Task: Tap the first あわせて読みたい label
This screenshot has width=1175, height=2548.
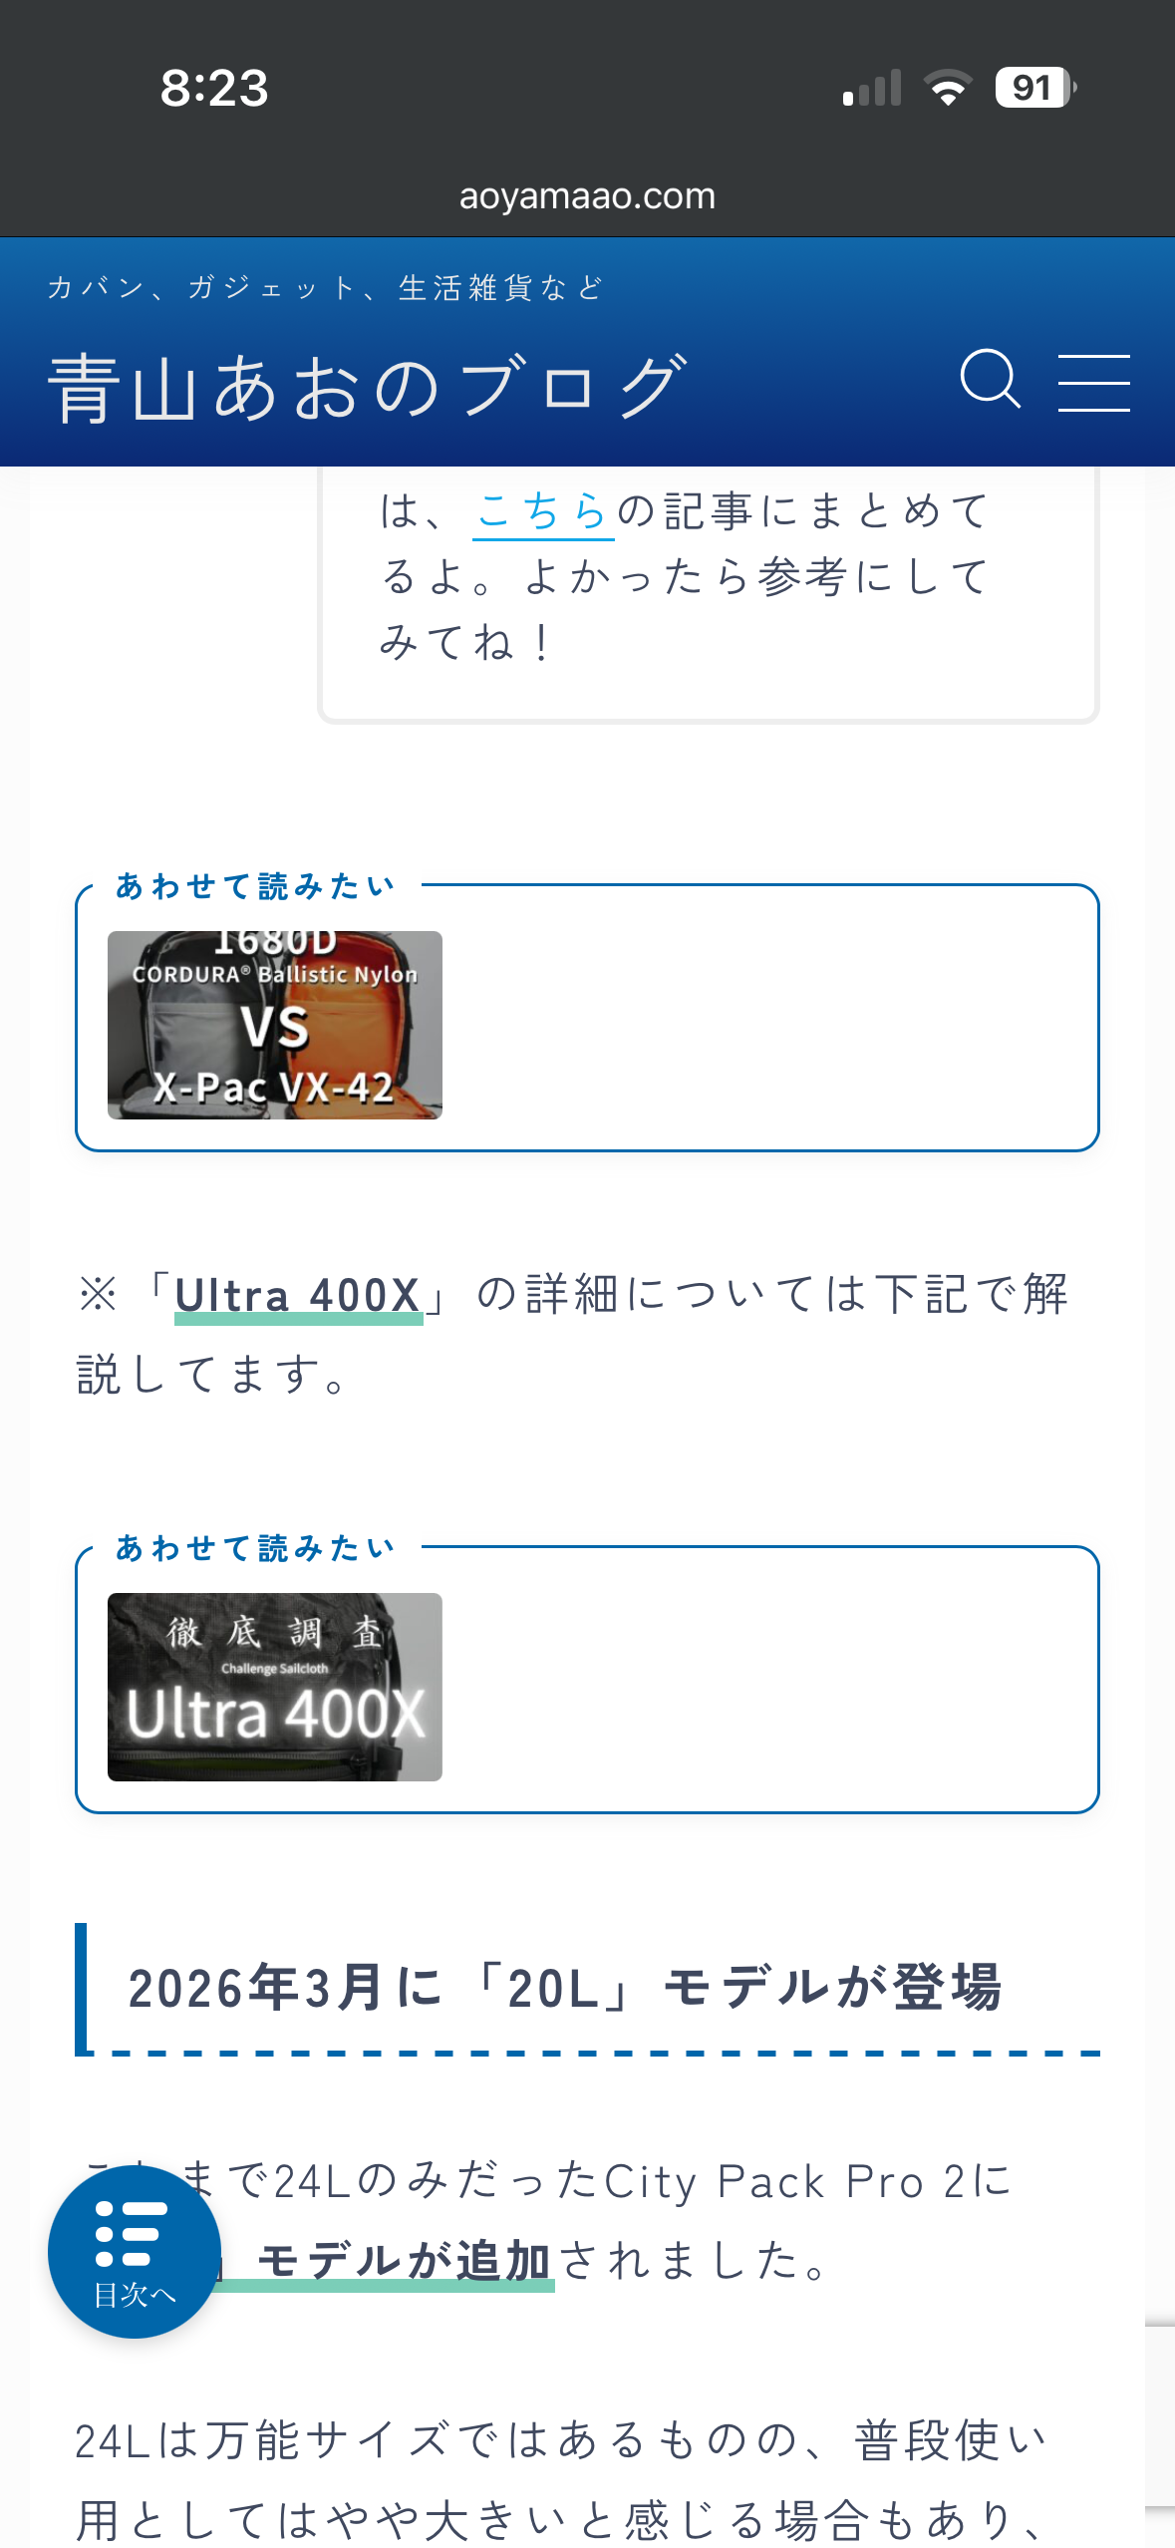Action: 256,885
